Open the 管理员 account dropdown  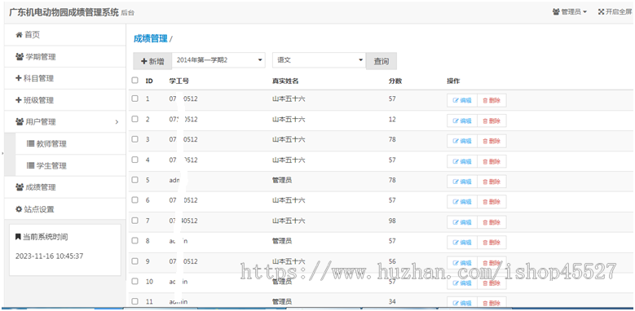pyautogui.click(x=570, y=12)
